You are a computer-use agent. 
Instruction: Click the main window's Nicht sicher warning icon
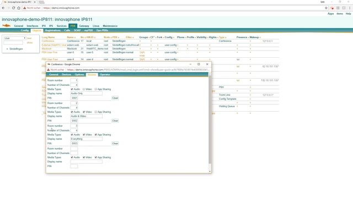(x=25, y=8)
